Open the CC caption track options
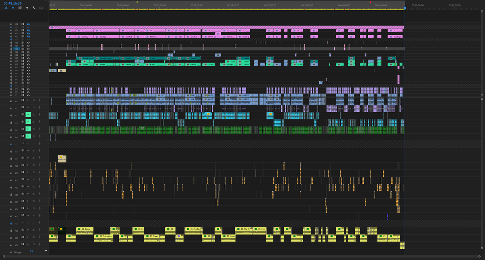485x260 pixels. click(x=41, y=7)
